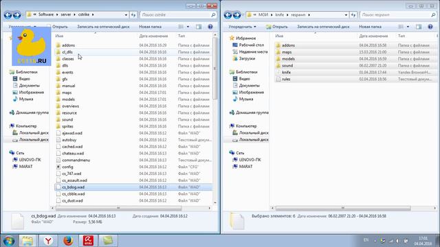Screen dimensions: 440x247
Task: Open help in the right window toolbar
Action: coord(430,27)
